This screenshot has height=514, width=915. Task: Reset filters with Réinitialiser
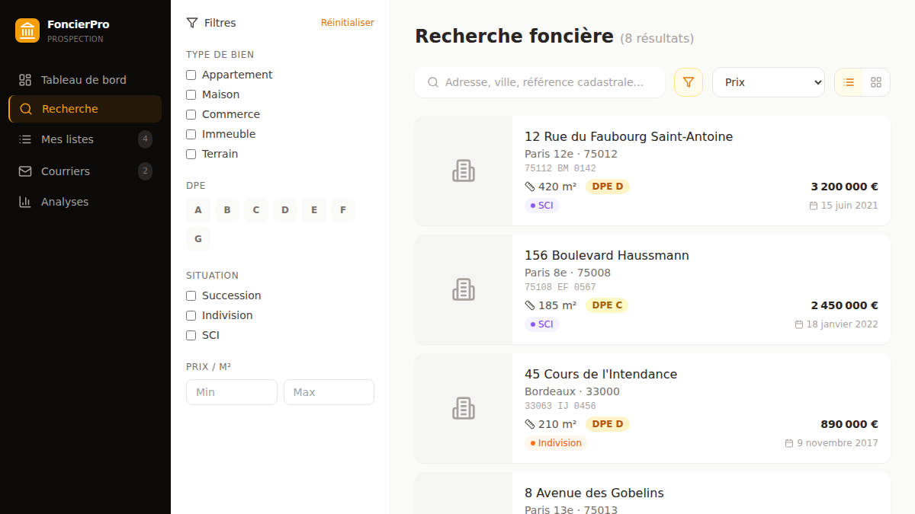[348, 23]
